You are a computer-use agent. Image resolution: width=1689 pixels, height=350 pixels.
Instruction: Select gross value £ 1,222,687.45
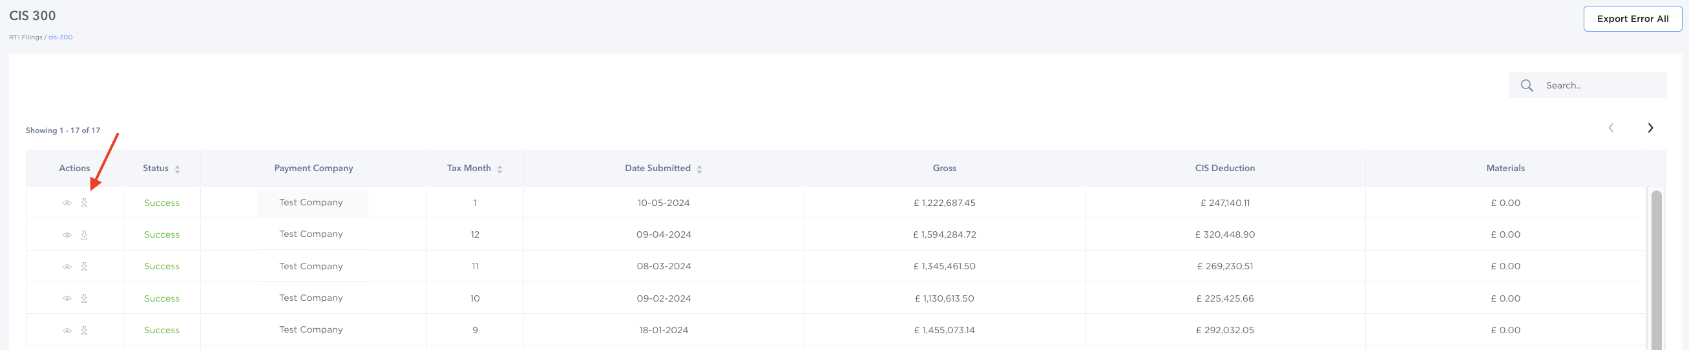pyautogui.click(x=944, y=203)
